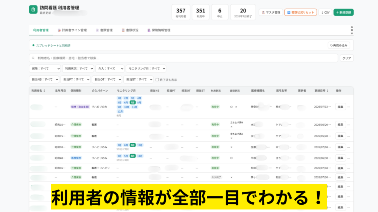
Task: Open the モニタリング月：すべて dropdown
Action: pyautogui.click(x=146, y=68)
